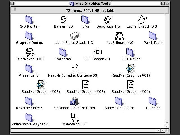Select the ViewPaint 1.7 application icon

74,118
